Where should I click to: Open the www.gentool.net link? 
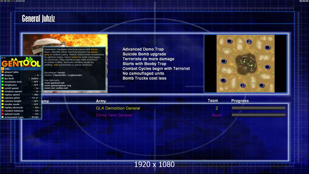(54, 83)
